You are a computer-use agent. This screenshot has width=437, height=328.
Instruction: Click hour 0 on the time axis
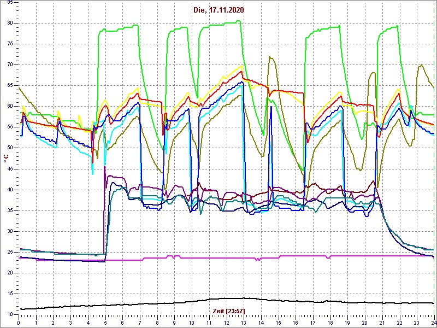tap(19, 323)
